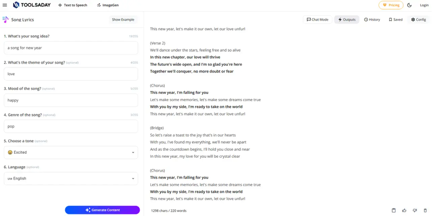This screenshot has width=435, height=216.
Task: Switch to the Outputs tab
Action: coord(347,20)
